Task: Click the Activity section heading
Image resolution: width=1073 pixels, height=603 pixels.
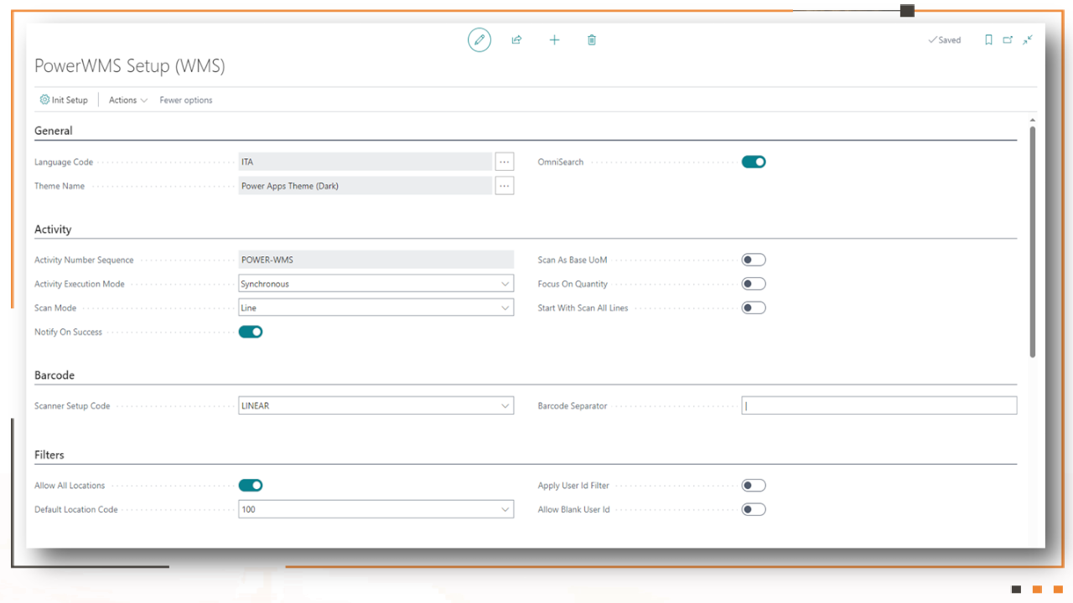Action: pos(53,229)
